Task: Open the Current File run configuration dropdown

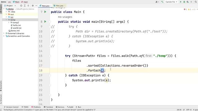Action: click(171, 2)
